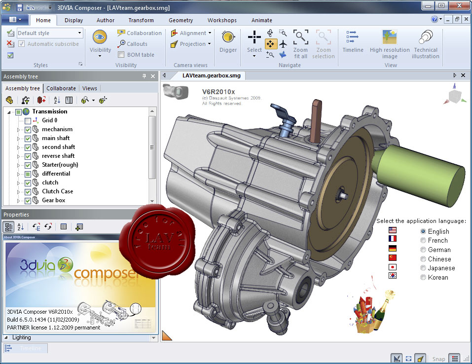This screenshot has height=364, width=472.
Task: Select the Korean language radio button
Action: coord(423,277)
